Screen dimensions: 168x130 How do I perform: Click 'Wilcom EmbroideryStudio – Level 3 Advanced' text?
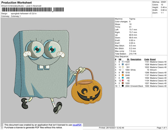tap(21, 6)
